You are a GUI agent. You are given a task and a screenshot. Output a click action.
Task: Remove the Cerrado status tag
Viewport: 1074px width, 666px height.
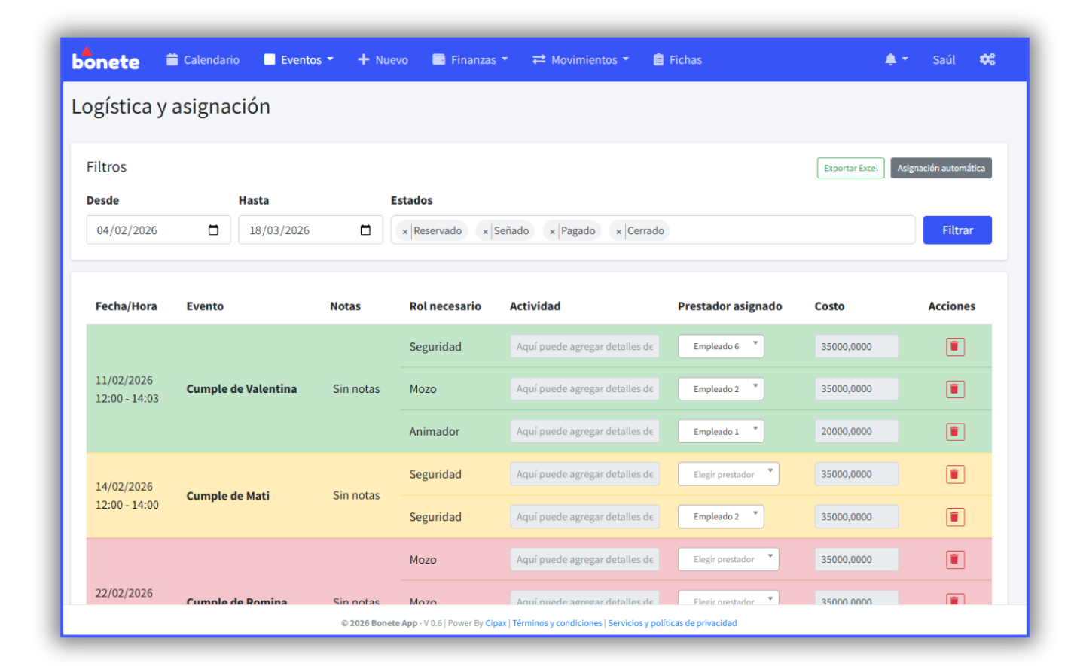point(618,232)
